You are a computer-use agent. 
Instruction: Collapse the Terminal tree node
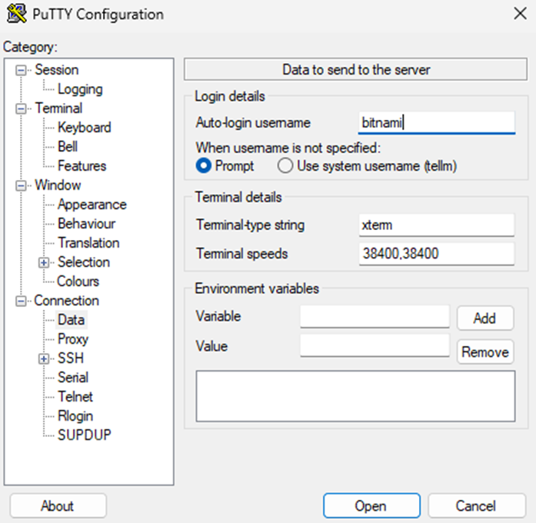pyautogui.click(x=21, y=109)
